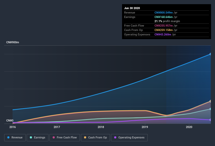The width and height of the screenshot is (215, 146).
Task: Hide the Free Cash Flow series
Action: pyautogui.click(x=64, y=137)
